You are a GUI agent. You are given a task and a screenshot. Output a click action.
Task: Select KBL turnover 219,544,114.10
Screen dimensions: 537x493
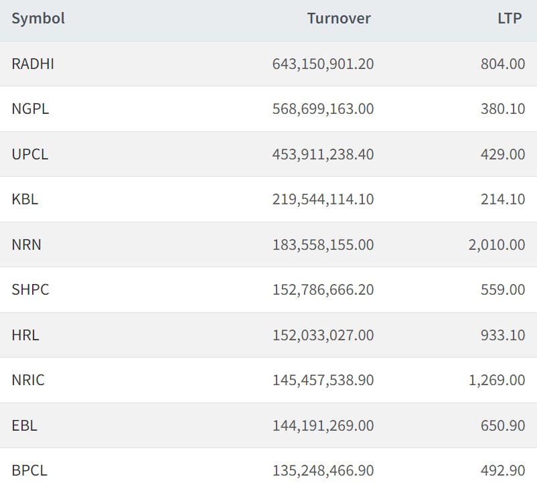323,199
